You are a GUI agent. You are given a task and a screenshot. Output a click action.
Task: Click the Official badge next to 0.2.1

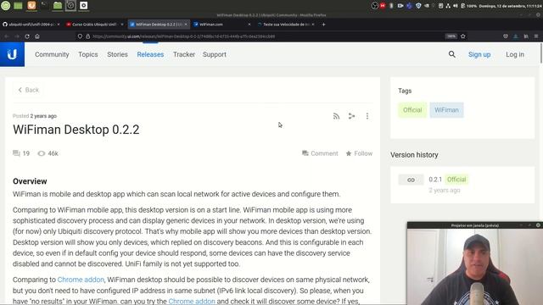(x=456, y=179)
